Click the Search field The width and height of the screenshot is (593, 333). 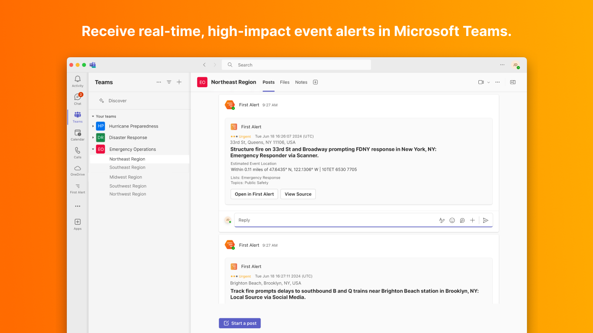[x=296, y=65]
